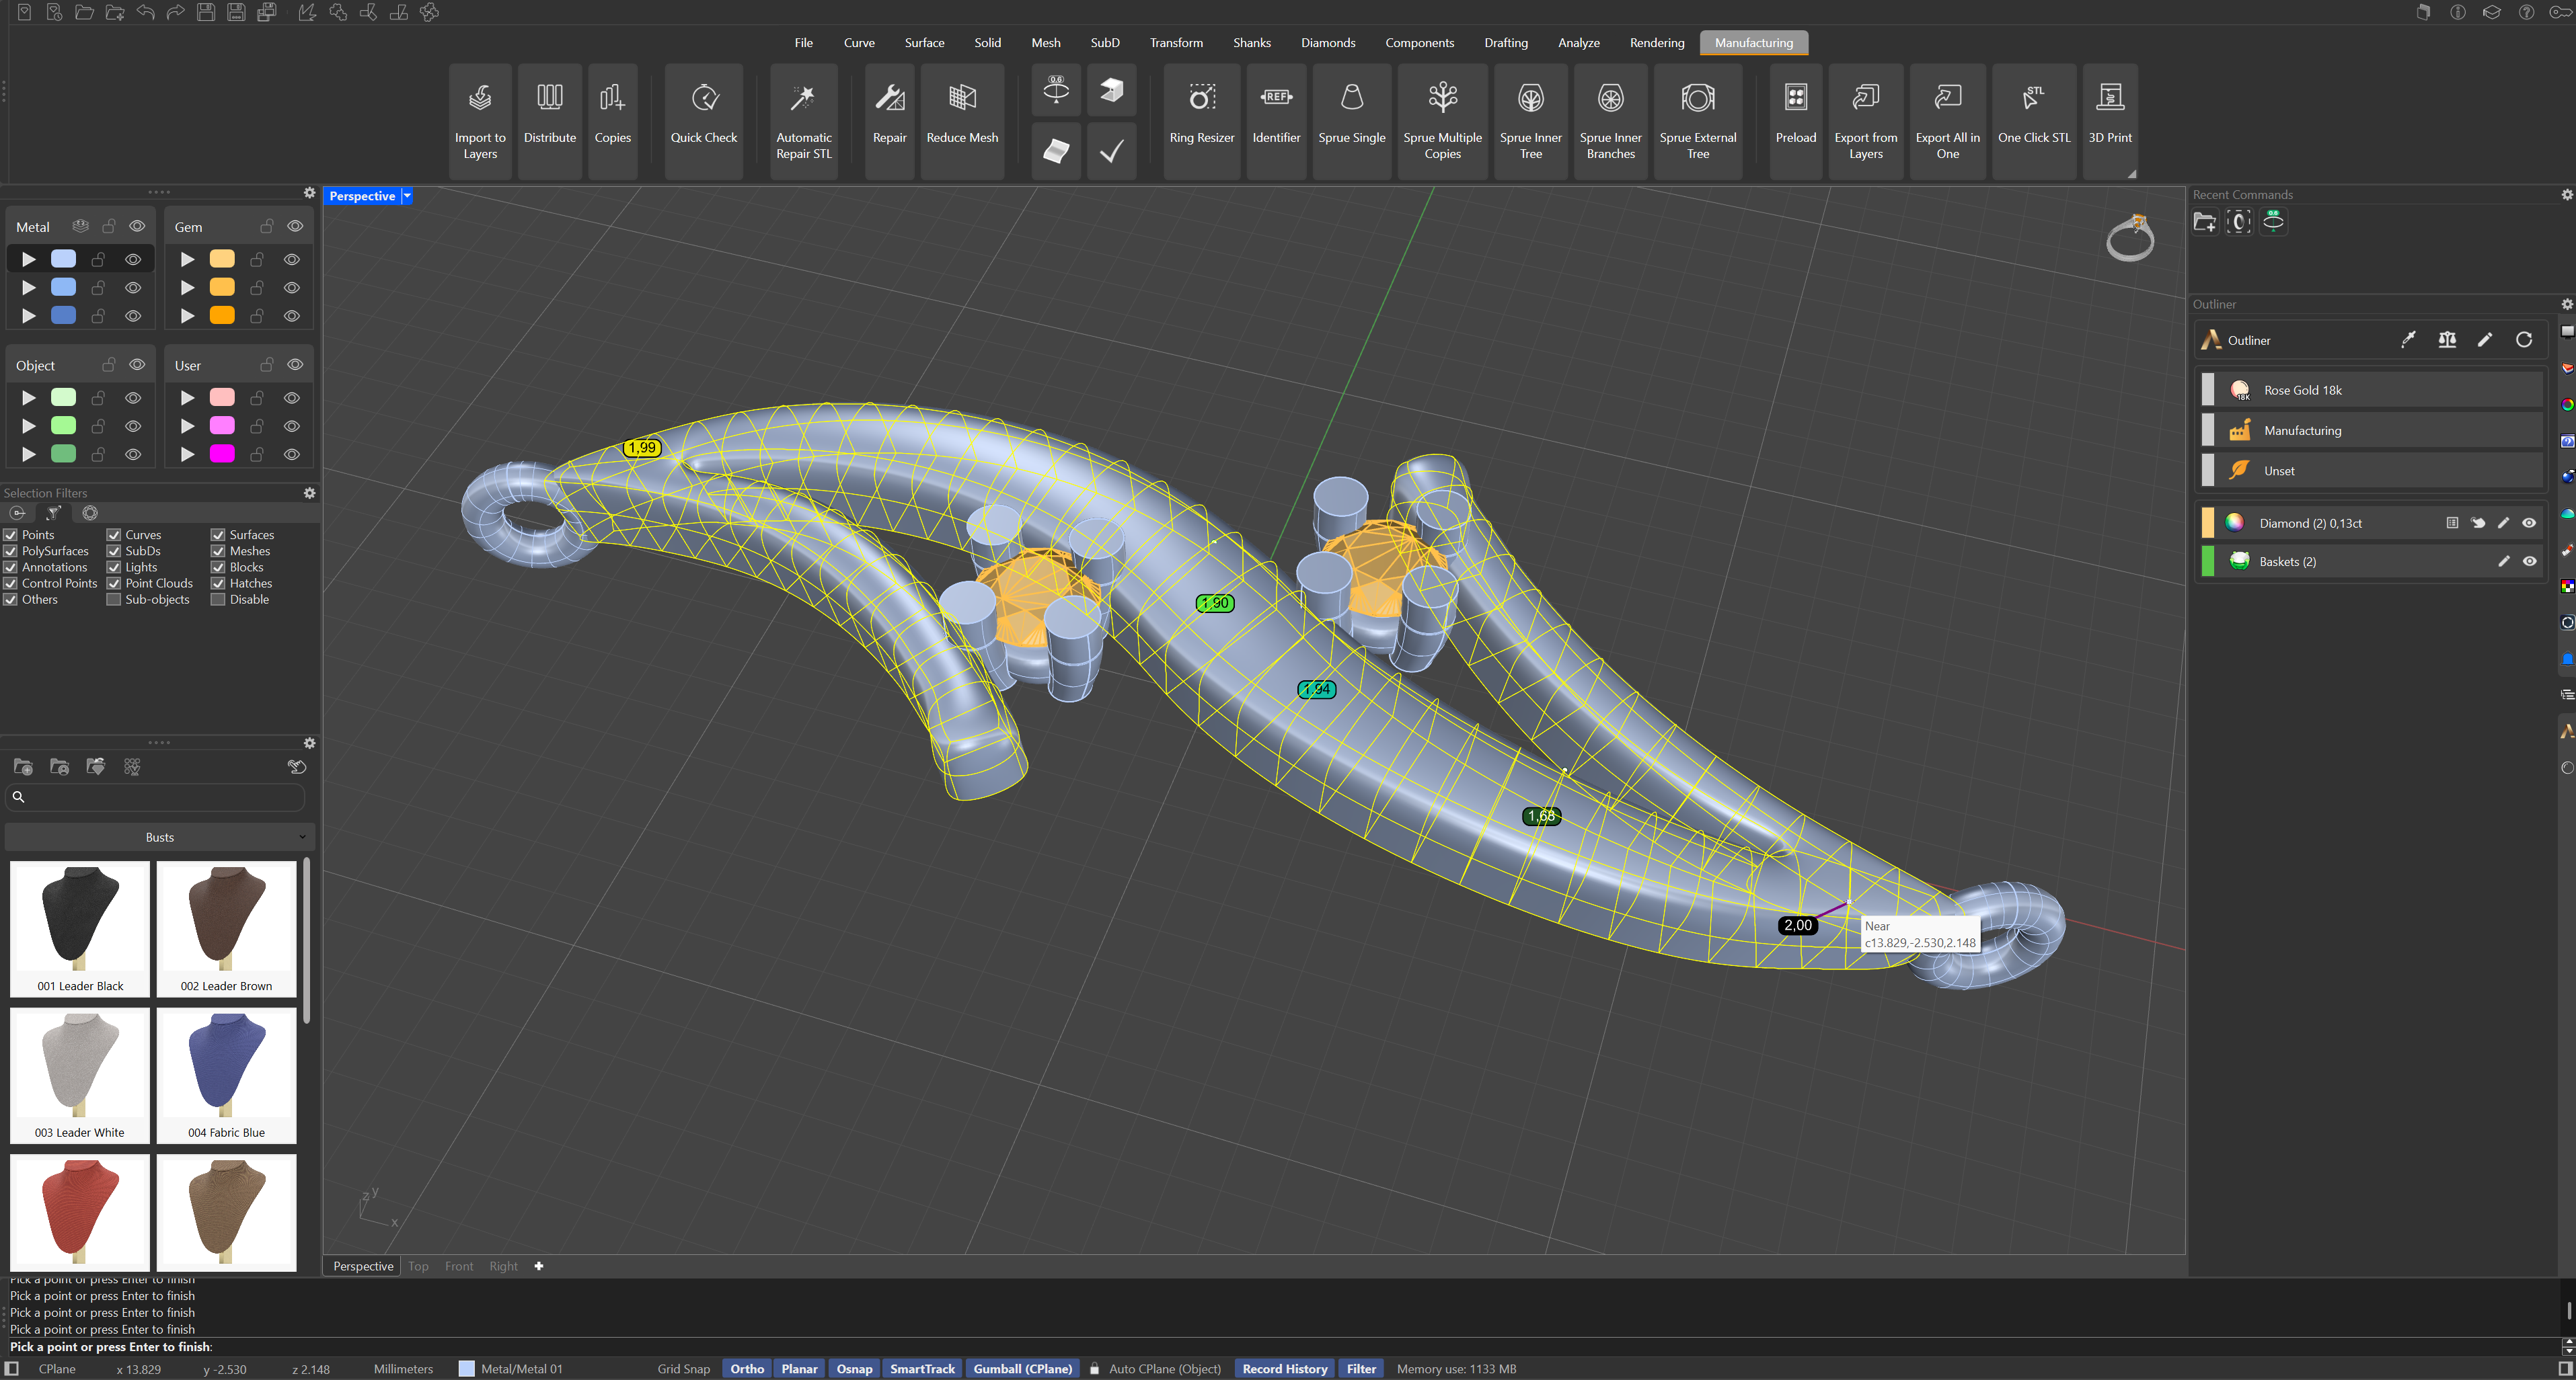Click the first Object light-green swatch
This screenshot has width=2576, height=1380.
tap(63, 398)
